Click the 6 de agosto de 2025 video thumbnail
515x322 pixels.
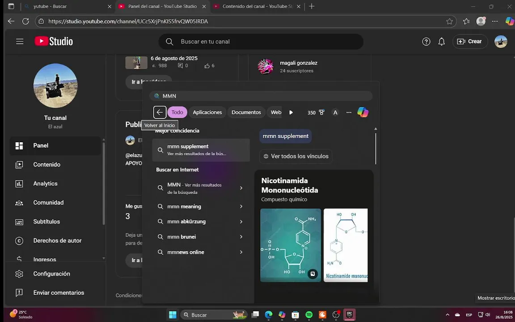[136, 63]
